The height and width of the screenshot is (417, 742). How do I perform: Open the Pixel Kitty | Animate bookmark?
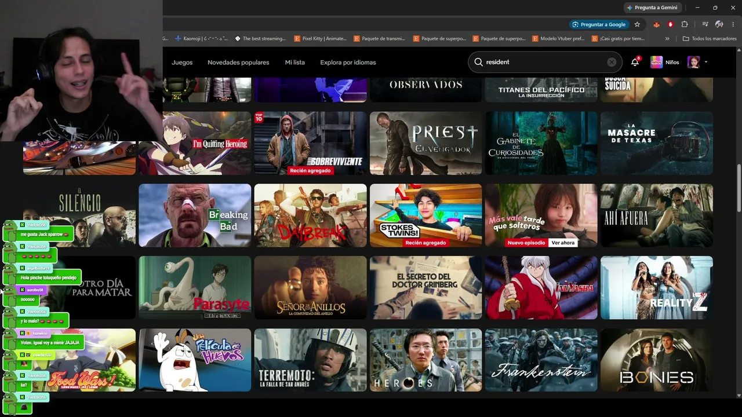tap(321, 39)
